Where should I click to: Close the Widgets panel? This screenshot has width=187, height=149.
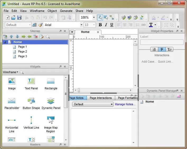(x=65, y=67)
